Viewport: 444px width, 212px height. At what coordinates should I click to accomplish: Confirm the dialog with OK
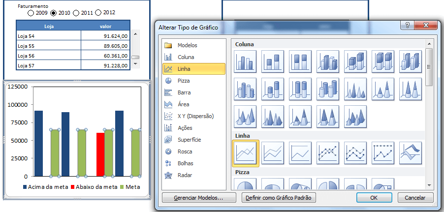(374, 198)
